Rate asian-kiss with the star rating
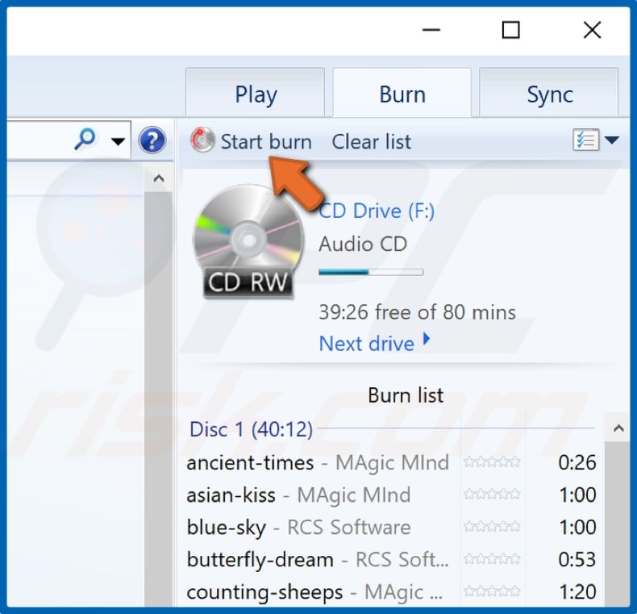This screenshot has height=614, width=637. (x=492, y=494)
